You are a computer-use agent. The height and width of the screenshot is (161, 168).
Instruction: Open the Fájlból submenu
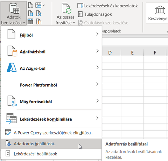tap(51, 34)
